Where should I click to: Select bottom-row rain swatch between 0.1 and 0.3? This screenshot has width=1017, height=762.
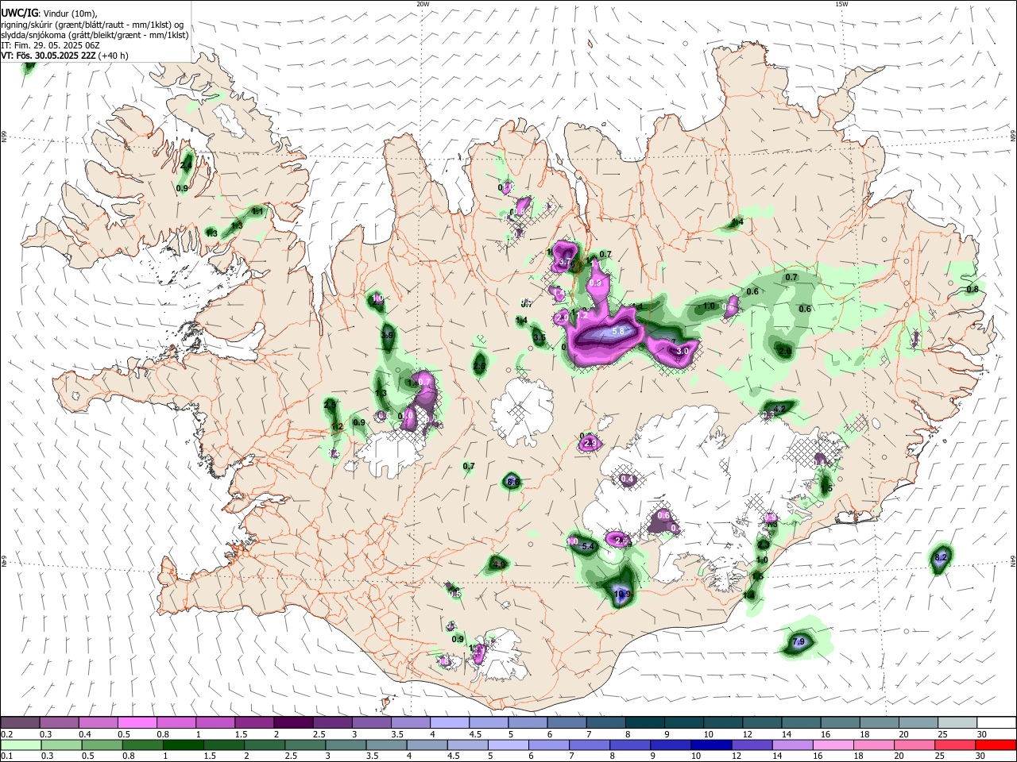click(21, 745)
